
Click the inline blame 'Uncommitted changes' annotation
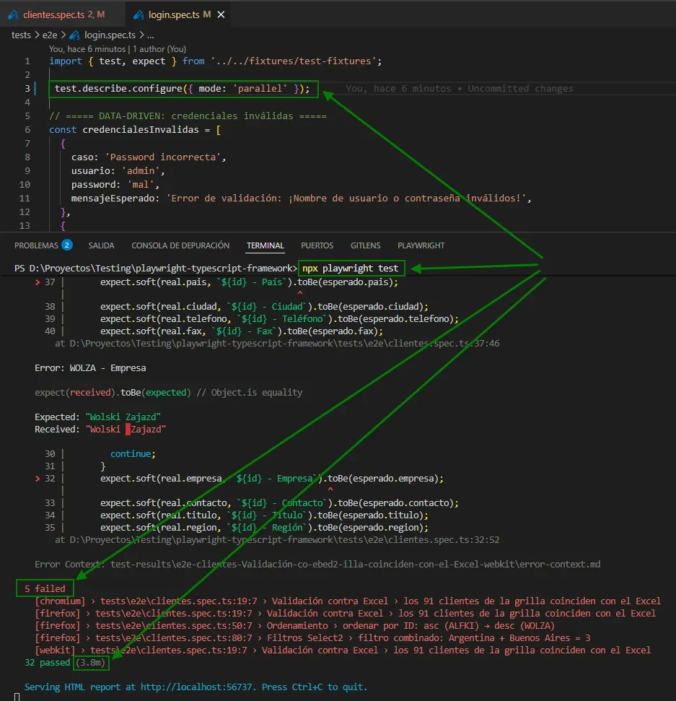click(520, 89)
